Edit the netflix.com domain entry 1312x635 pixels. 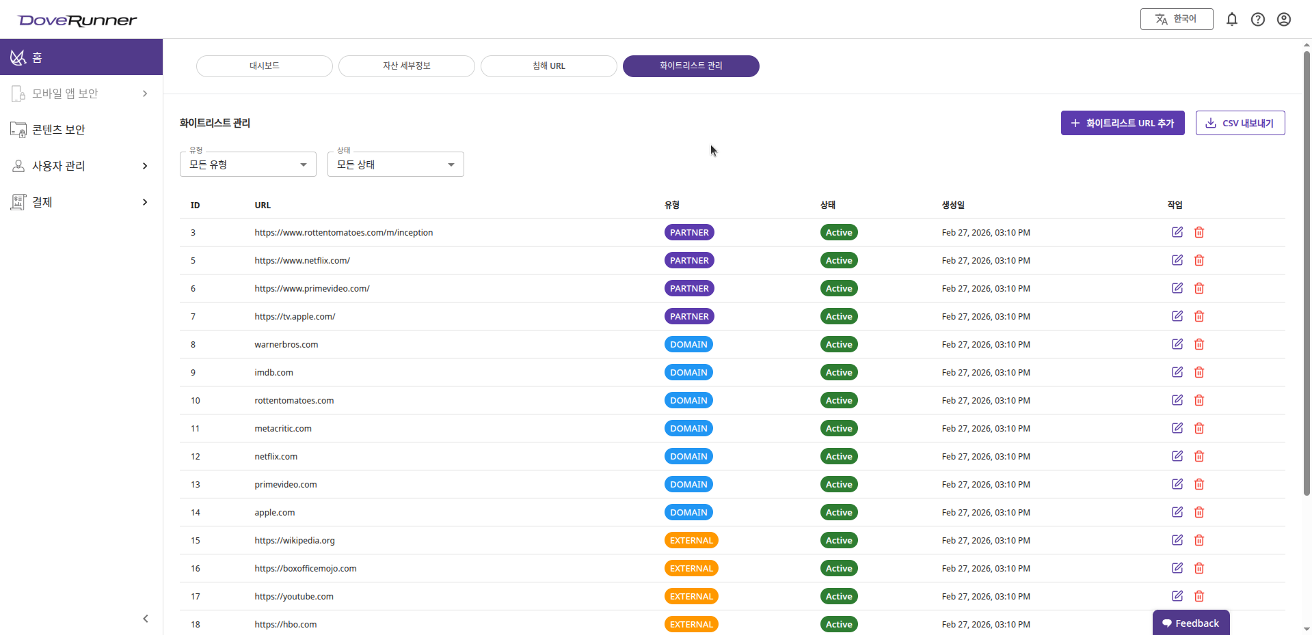coord(1177,456)
